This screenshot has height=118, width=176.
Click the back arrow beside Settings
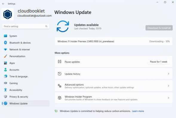point(3,4)
